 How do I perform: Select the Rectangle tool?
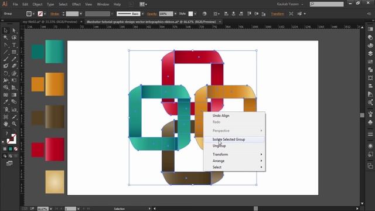(14, 52)
